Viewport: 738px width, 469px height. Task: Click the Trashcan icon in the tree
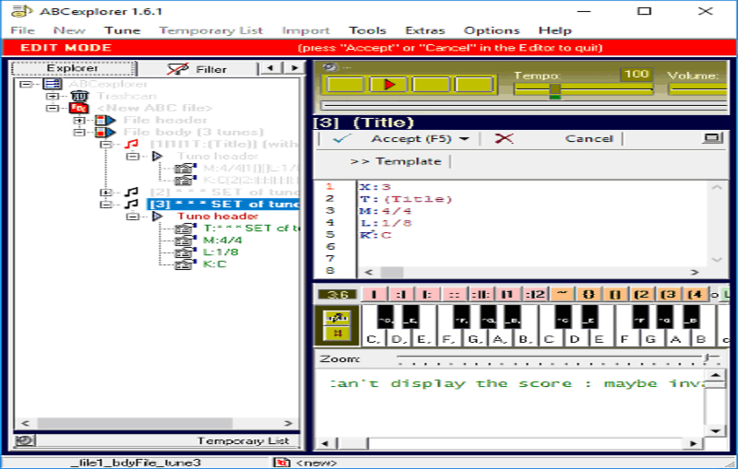click(x=79, y=97)
